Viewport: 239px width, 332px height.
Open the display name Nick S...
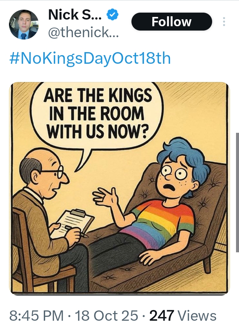pyautogui.click(x=75, y=14)
